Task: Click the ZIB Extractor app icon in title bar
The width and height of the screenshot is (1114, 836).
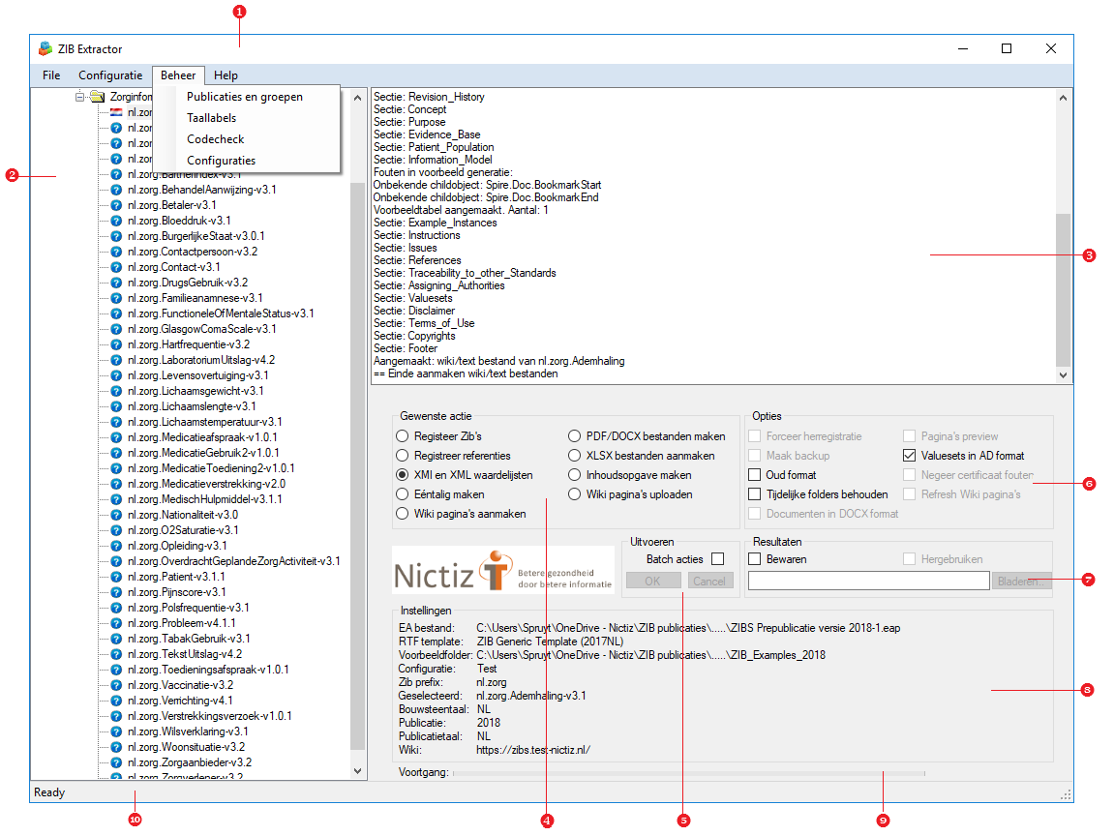Action: 45,49
